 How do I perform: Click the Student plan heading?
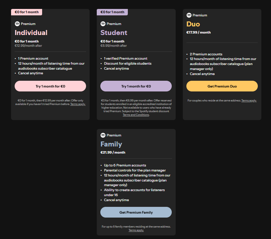(x=114, y=33)
